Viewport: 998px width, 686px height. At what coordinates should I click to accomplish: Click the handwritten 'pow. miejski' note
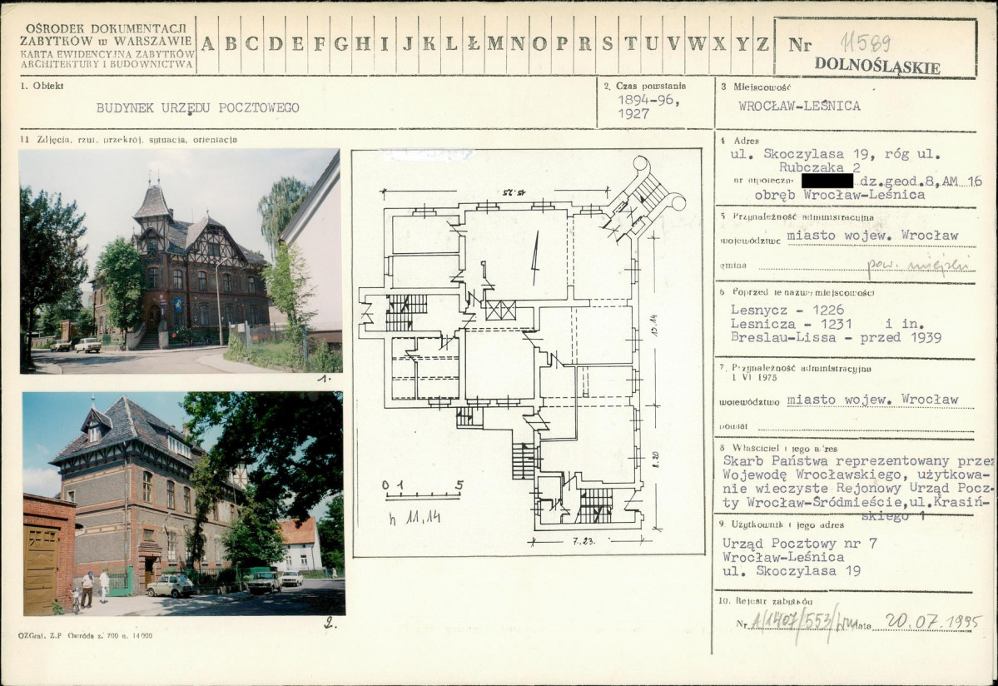(x=917, y=264)
